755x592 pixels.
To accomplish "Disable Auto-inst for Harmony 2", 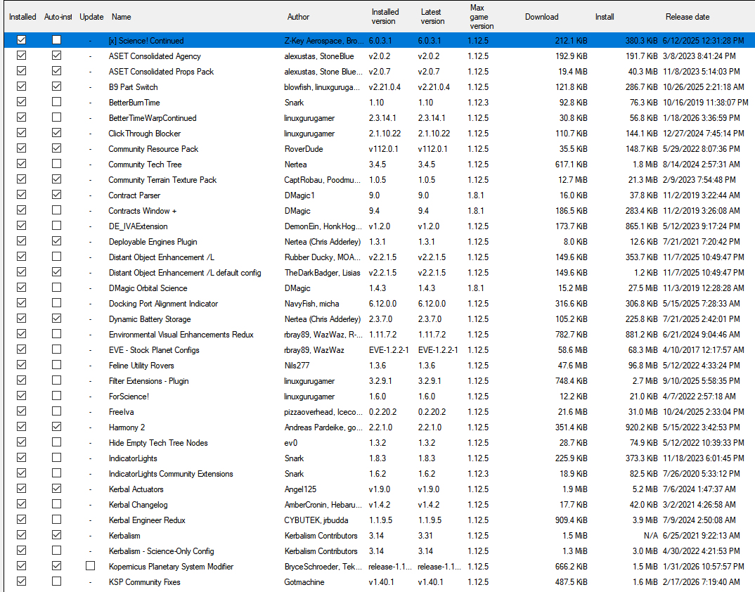I will 57,427.
